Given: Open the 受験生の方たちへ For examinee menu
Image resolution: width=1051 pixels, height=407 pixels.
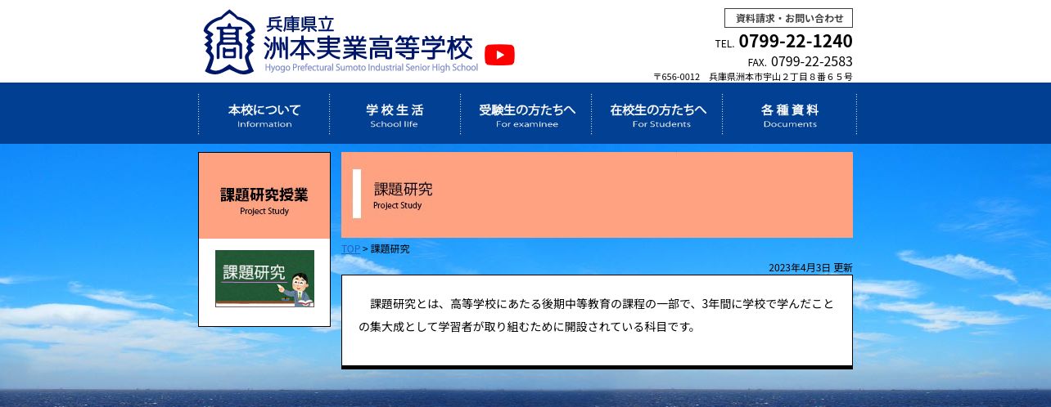Looking at the screenshot, I should pos(526,114).
